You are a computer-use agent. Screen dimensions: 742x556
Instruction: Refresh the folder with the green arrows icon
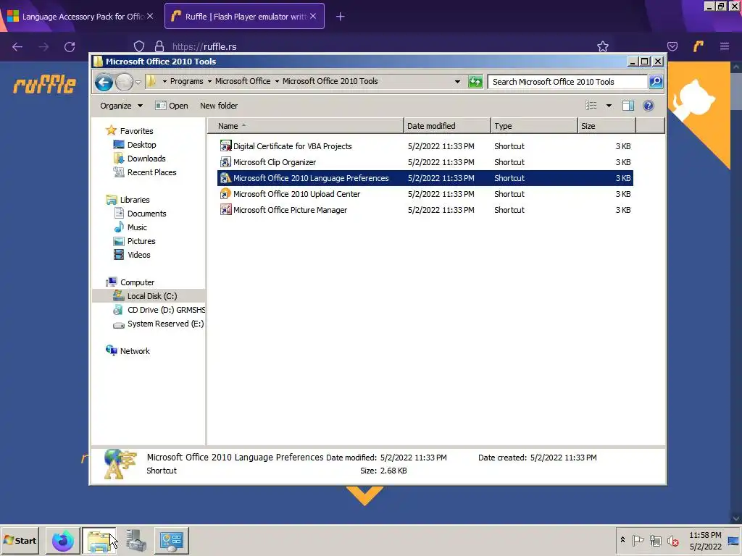[x=475, y=82]
